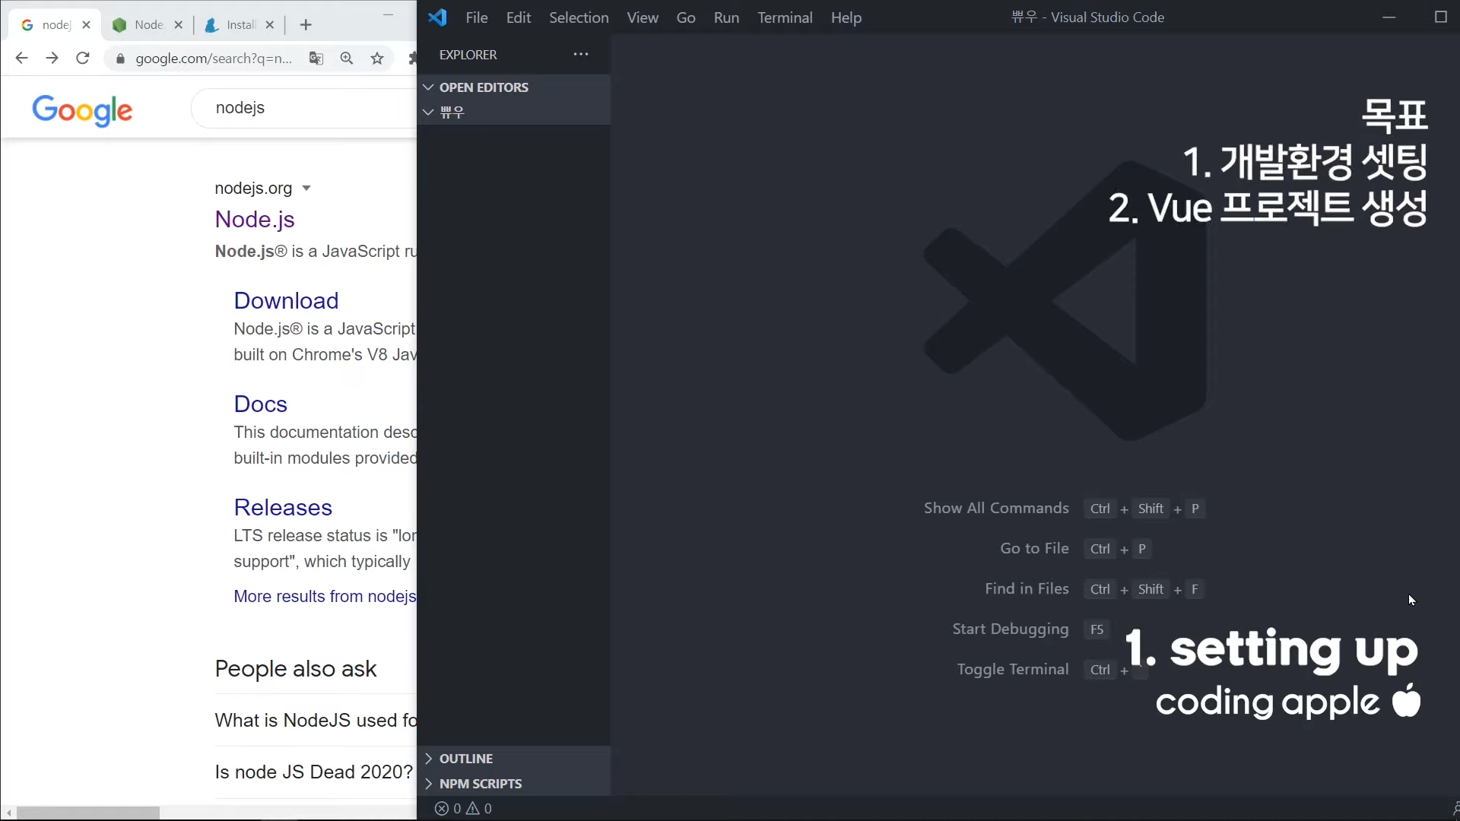The width and height of the screenshot is (1460, 821).
Task: Open the Download link for Node.js
Action: [x=286, y=300]
